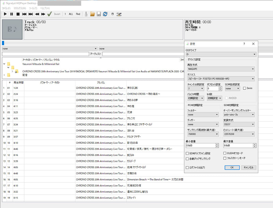
Task: Open playlist with the folder icon
Action: (92, 14)
